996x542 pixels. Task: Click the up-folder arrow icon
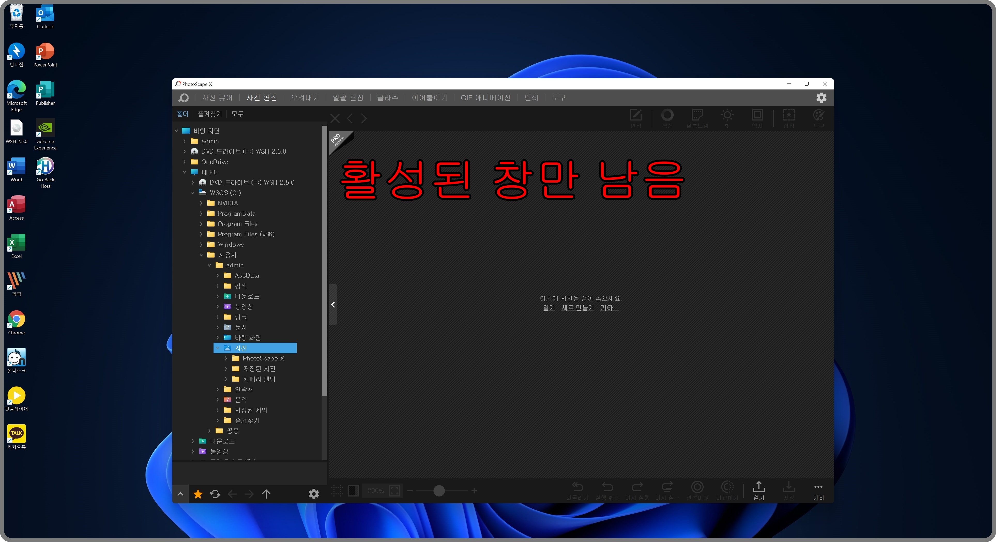[x=266, y=494]
